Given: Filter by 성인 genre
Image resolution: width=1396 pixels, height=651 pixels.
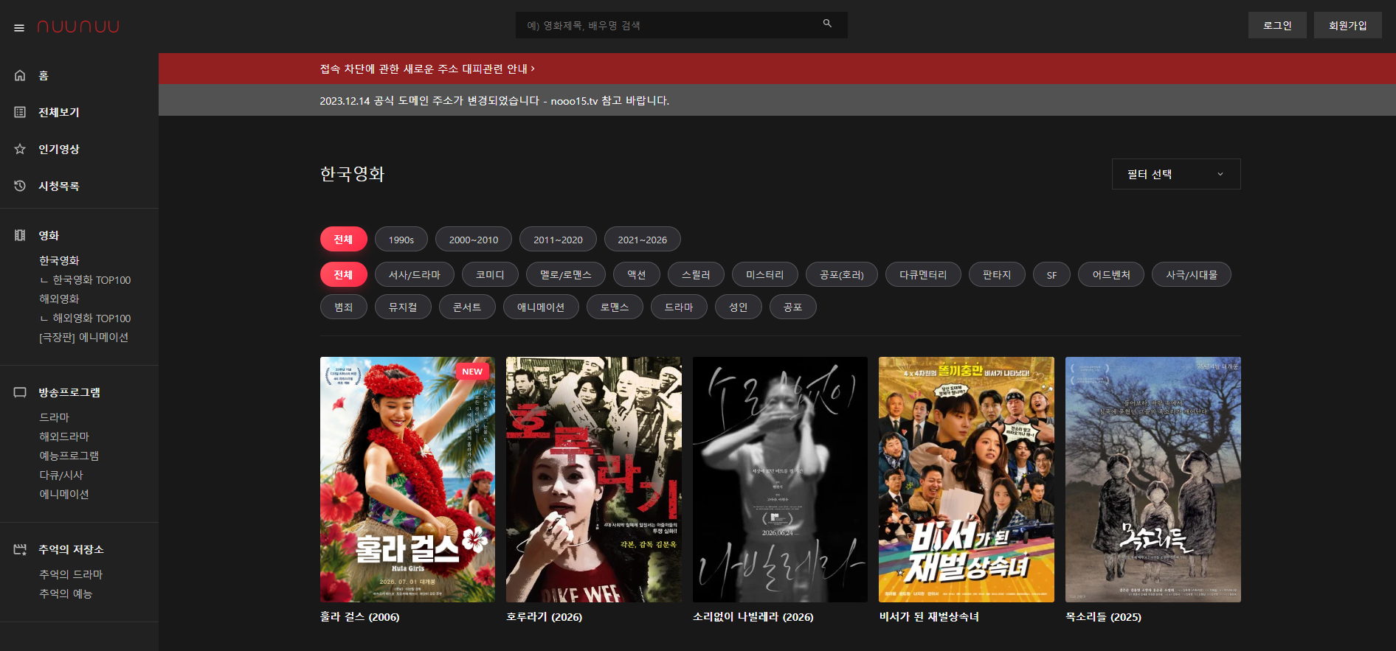Looking at the screenshot, I should tap(739, 307).
